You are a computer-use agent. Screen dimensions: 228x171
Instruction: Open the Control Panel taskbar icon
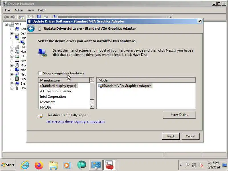pos(96,165)
